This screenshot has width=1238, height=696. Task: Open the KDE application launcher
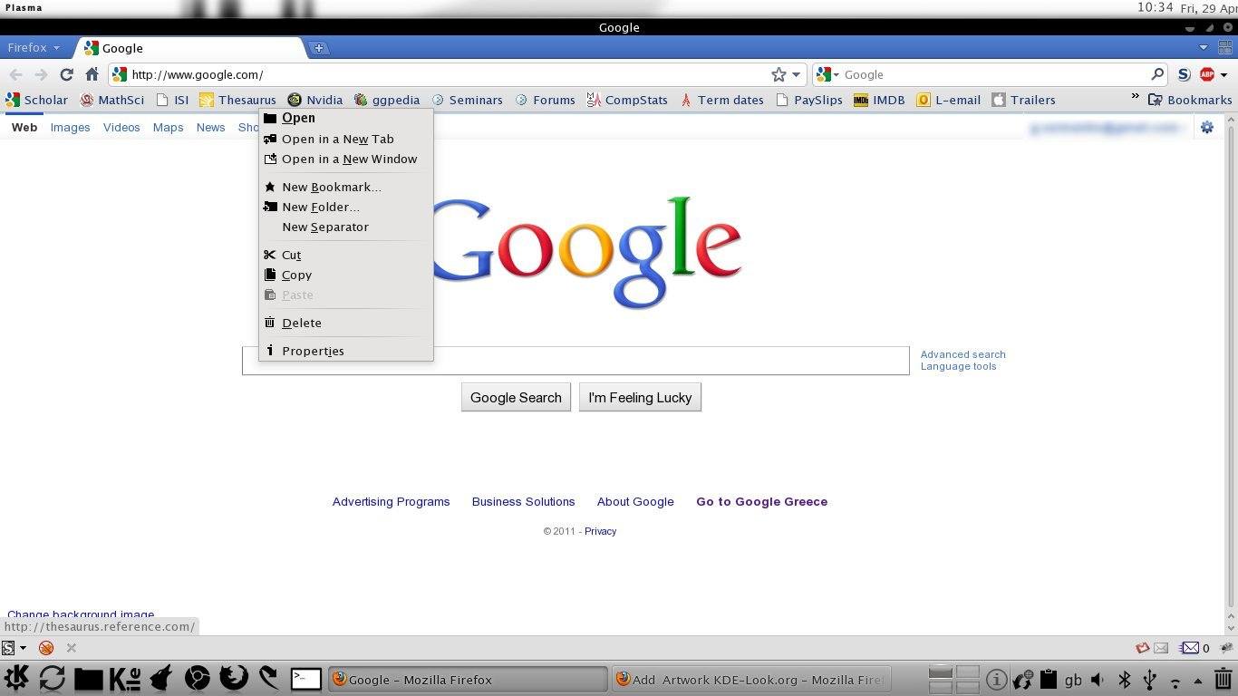point(16,678)
